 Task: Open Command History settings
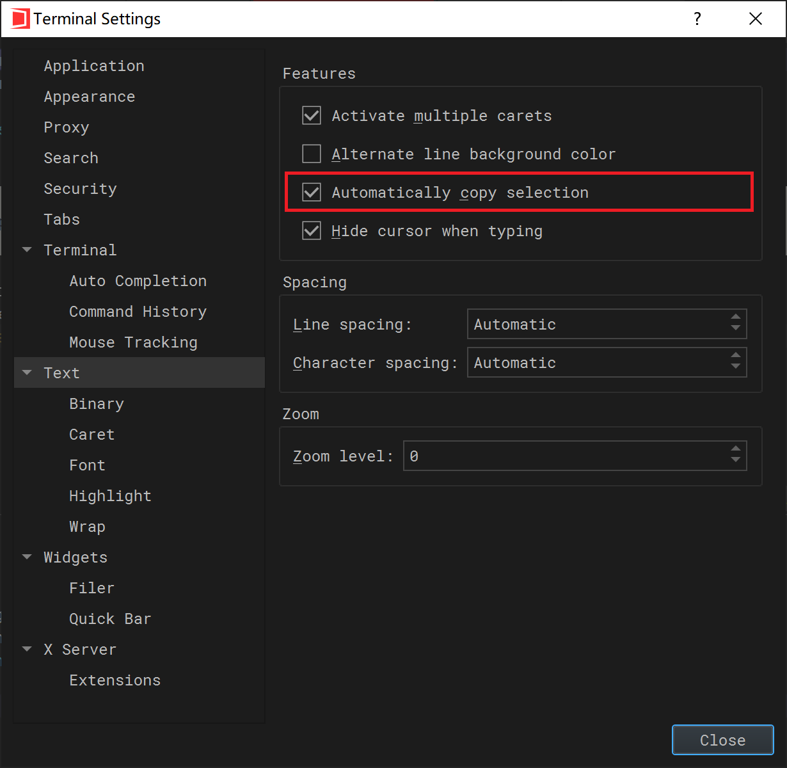pos(138,312)
